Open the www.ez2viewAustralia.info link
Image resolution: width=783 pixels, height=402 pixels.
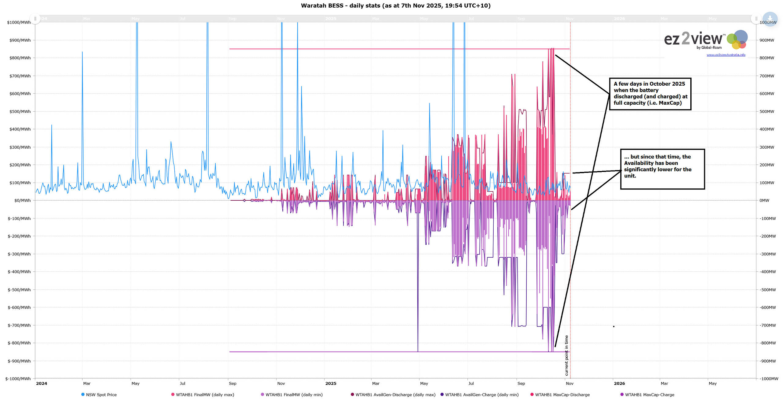[x=726, y=55]
